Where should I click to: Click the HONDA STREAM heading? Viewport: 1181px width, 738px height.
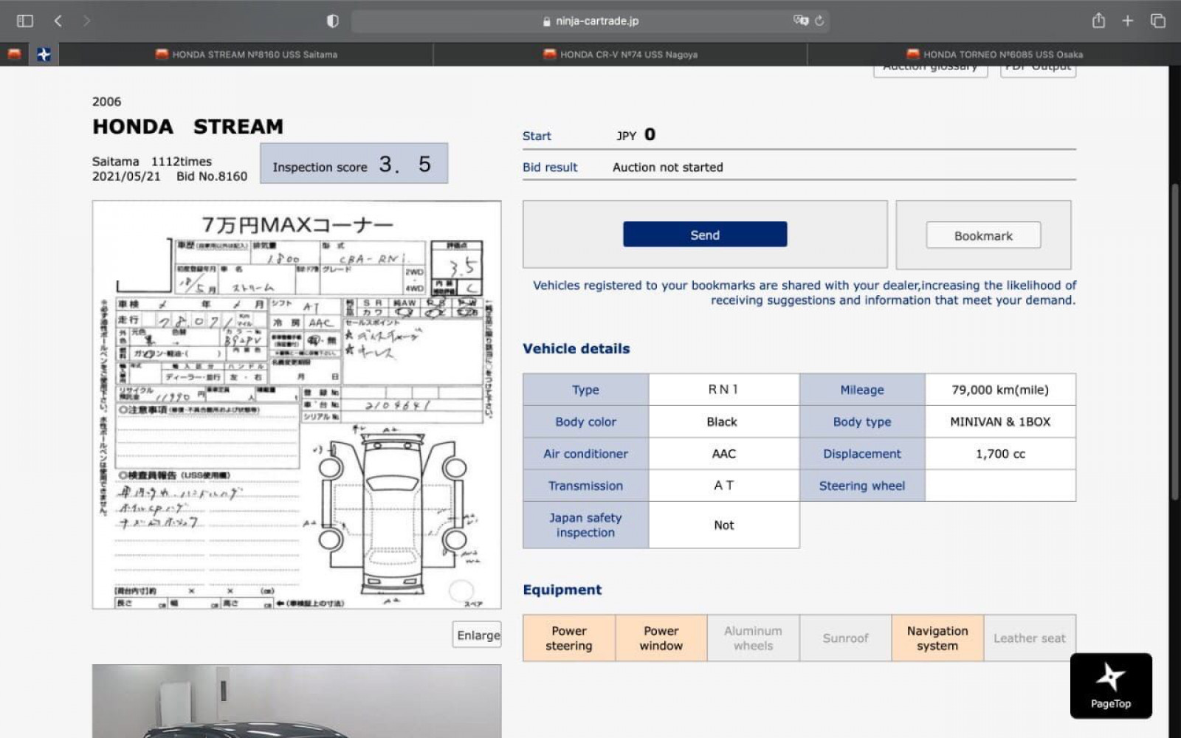click(x=187, y=126)
